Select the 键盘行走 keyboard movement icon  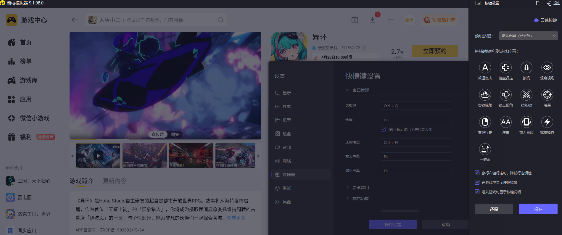(505, 67)
